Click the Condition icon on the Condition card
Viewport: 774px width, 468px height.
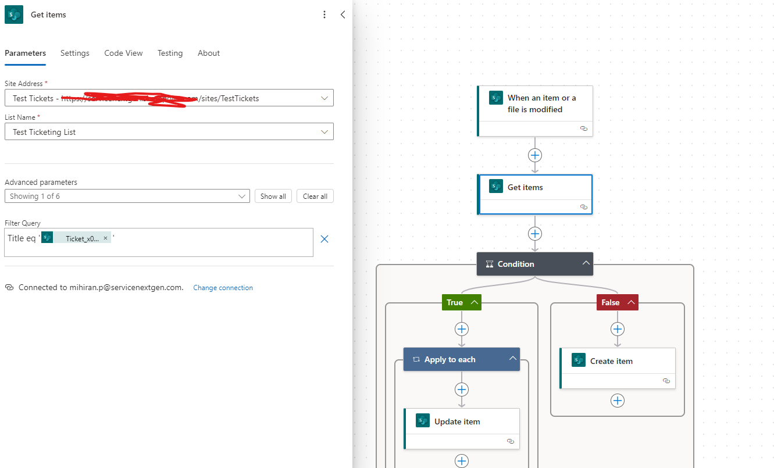[489, 264]
